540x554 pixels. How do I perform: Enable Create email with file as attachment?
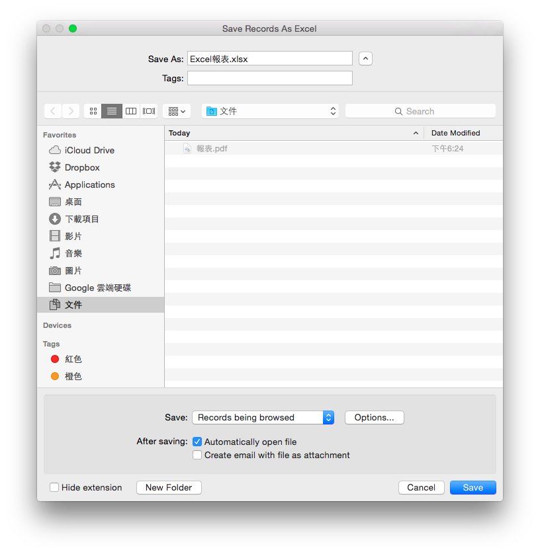pos(197,455)
